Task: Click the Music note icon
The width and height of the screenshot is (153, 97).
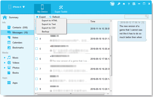Action: [9, 58]
